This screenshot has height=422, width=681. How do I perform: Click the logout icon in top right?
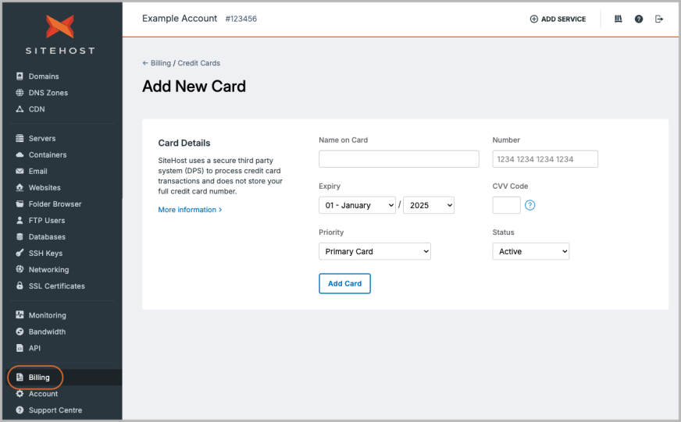(659, 19)
